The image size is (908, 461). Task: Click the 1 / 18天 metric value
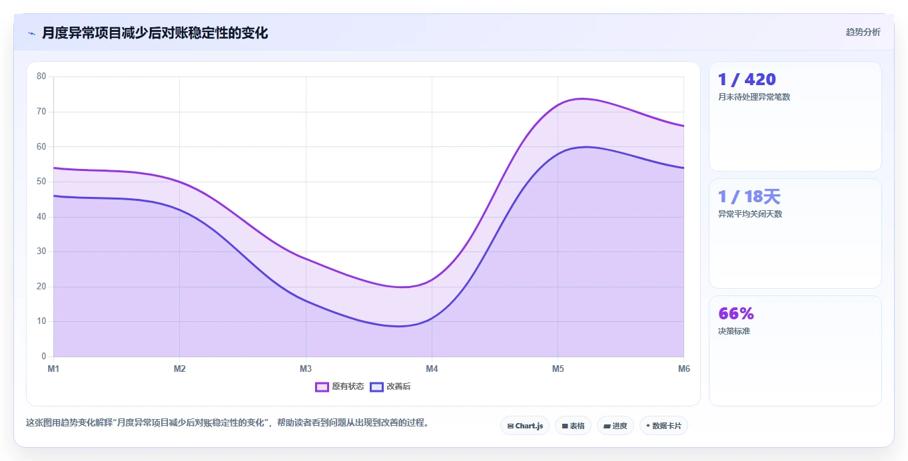pyautogui.click(x=749, y=197)
